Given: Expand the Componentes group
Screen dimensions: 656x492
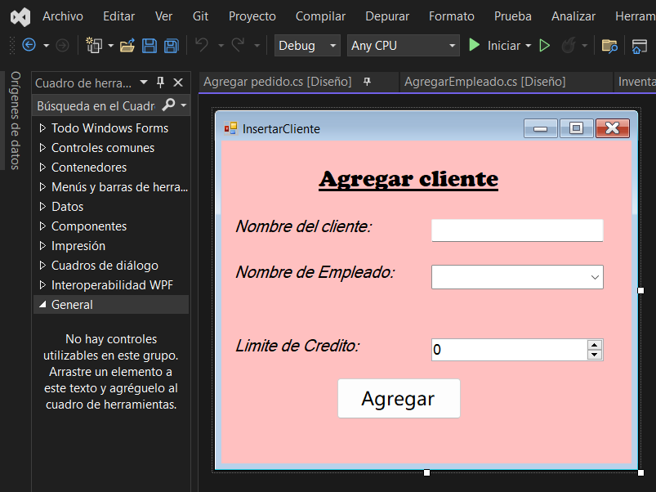Looking at the screenshot, I should (42, 226).
